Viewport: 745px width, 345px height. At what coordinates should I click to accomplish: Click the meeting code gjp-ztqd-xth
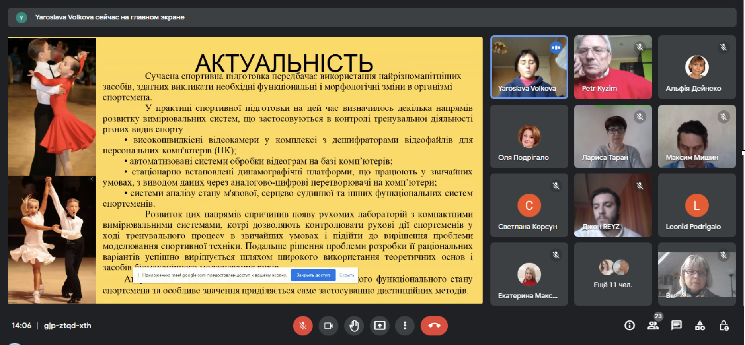pyautogui.click(x=68, y=326)
